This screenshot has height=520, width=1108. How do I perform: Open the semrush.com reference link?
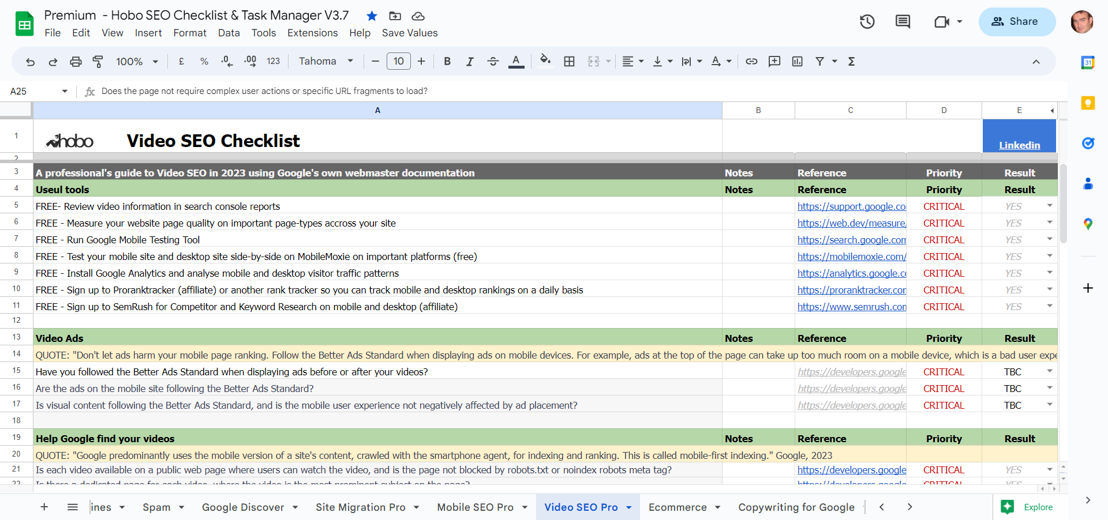pyautogui.click(x=852, y=307)
